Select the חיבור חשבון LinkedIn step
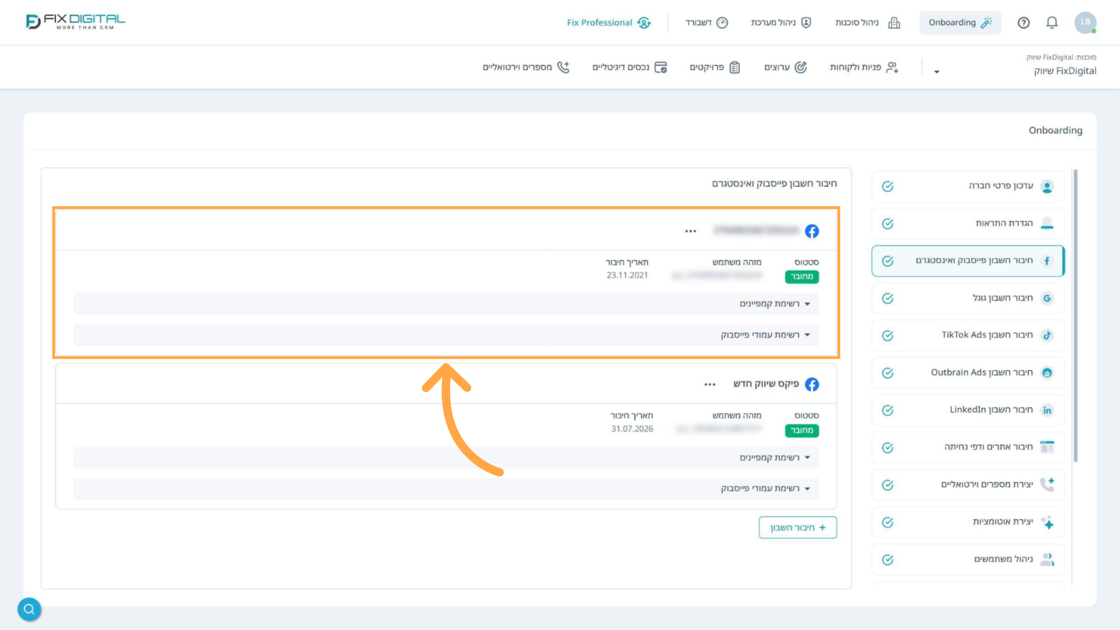Viewport: 1120px width, 630px height. tap(968, 410)
